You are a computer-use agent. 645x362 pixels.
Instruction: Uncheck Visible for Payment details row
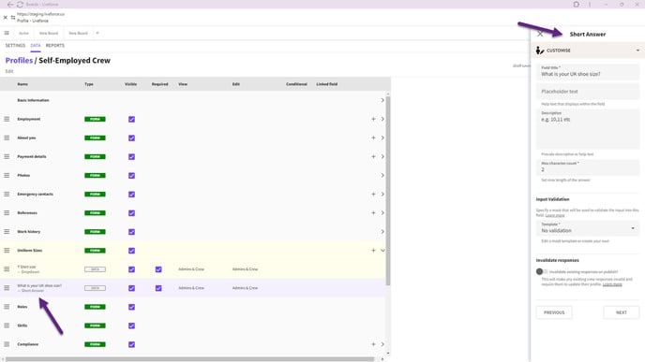(x=131, y=157)
